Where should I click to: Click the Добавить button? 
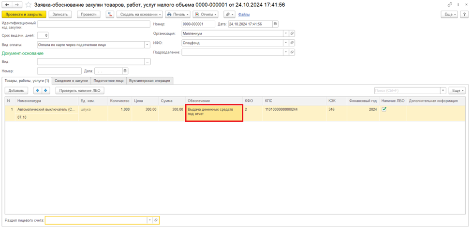(x=16, y=90)
